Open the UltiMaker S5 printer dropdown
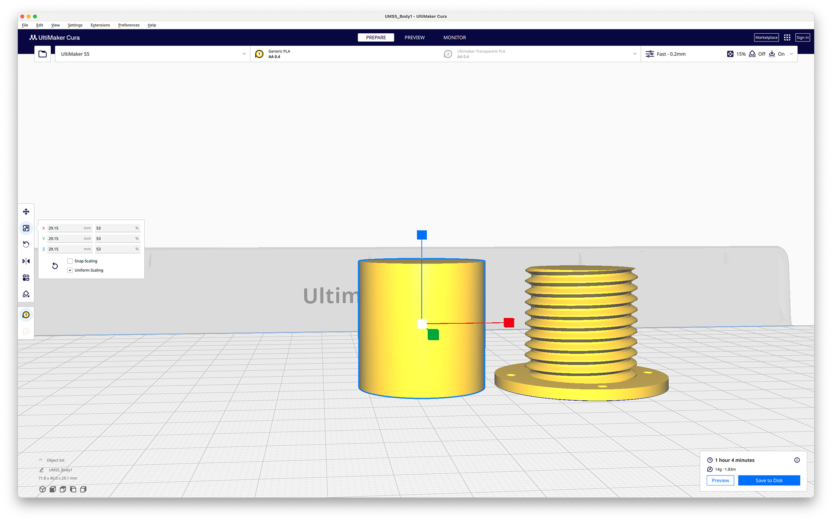This screenshot has height=521, width=832. pyautogui.click(x=153, y=54)
